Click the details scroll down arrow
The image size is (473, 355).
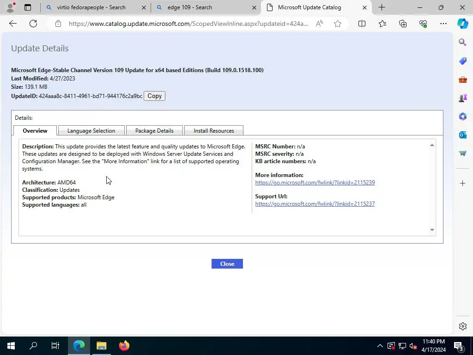[432, 230]
